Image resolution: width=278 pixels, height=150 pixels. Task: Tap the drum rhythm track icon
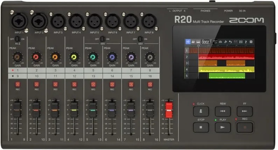[193, 42]
